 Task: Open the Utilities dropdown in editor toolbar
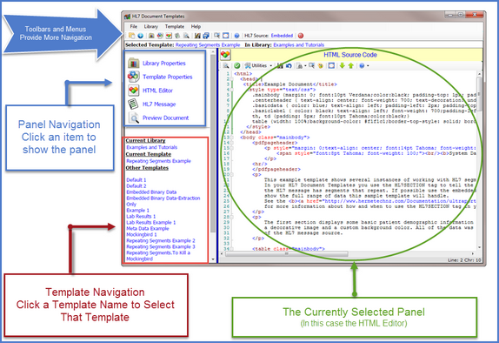(258, 65)
